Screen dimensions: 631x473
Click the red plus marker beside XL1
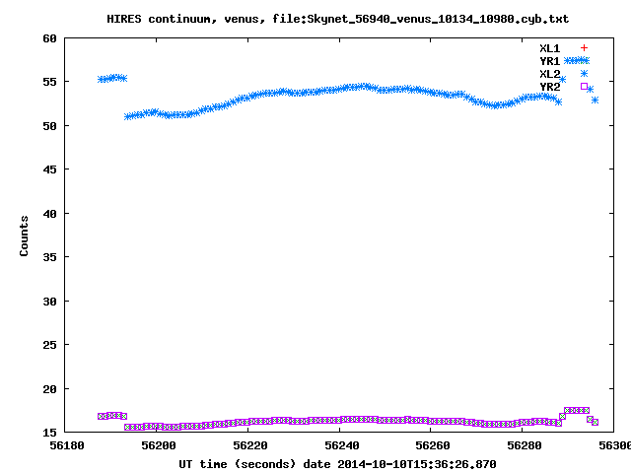584,48
